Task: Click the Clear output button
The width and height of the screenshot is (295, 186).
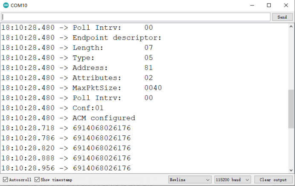Action: click(273, 180)
